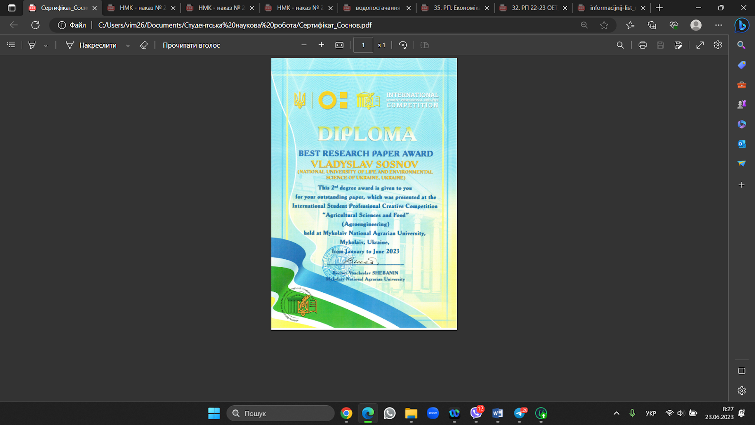Open a new browser tab

pyautogui.click(x=660, y=8)
